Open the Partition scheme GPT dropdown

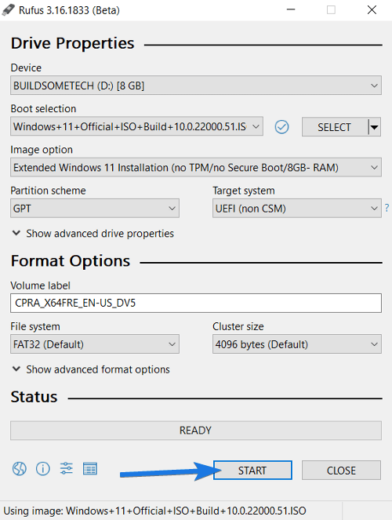[95, 209]
